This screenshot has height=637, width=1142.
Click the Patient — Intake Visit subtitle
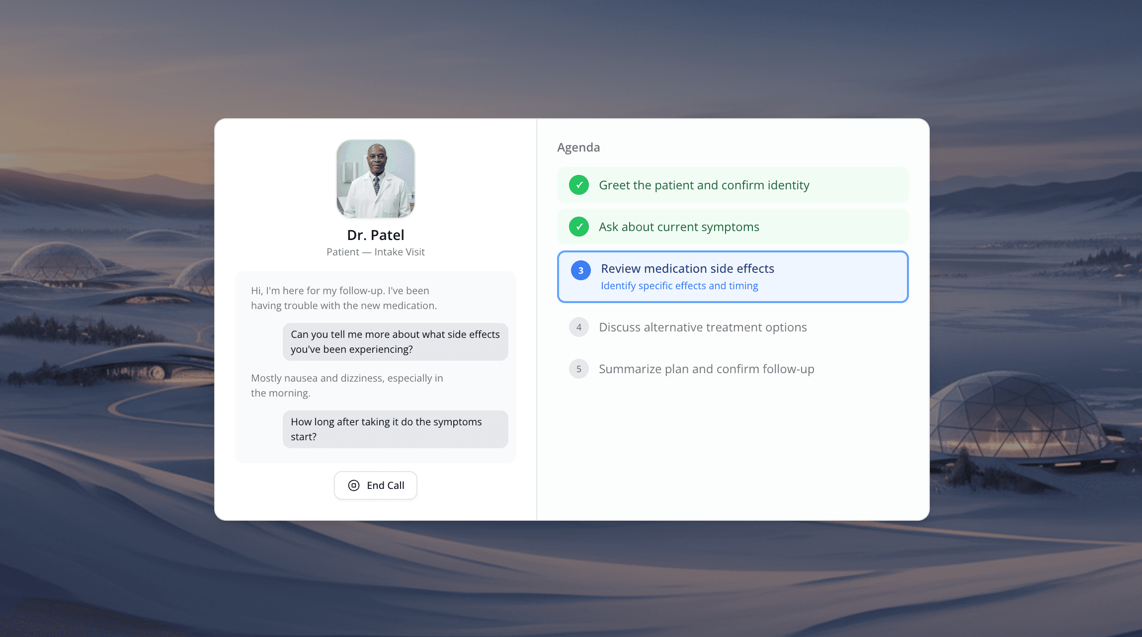click(376, 252)
